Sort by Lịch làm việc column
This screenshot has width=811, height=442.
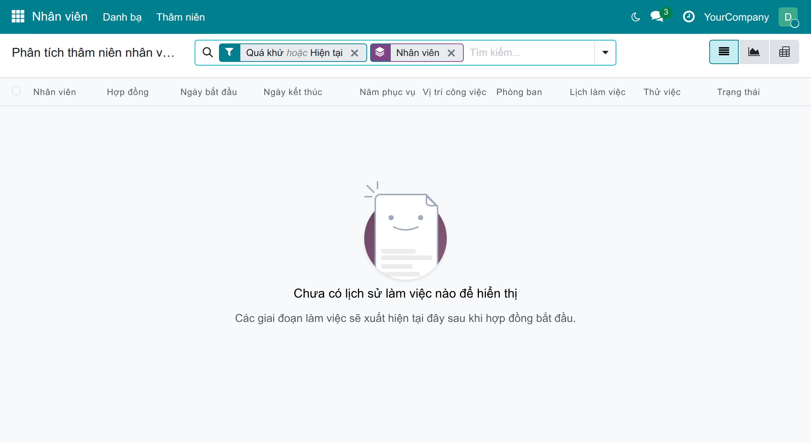click(x=598, y=92)
